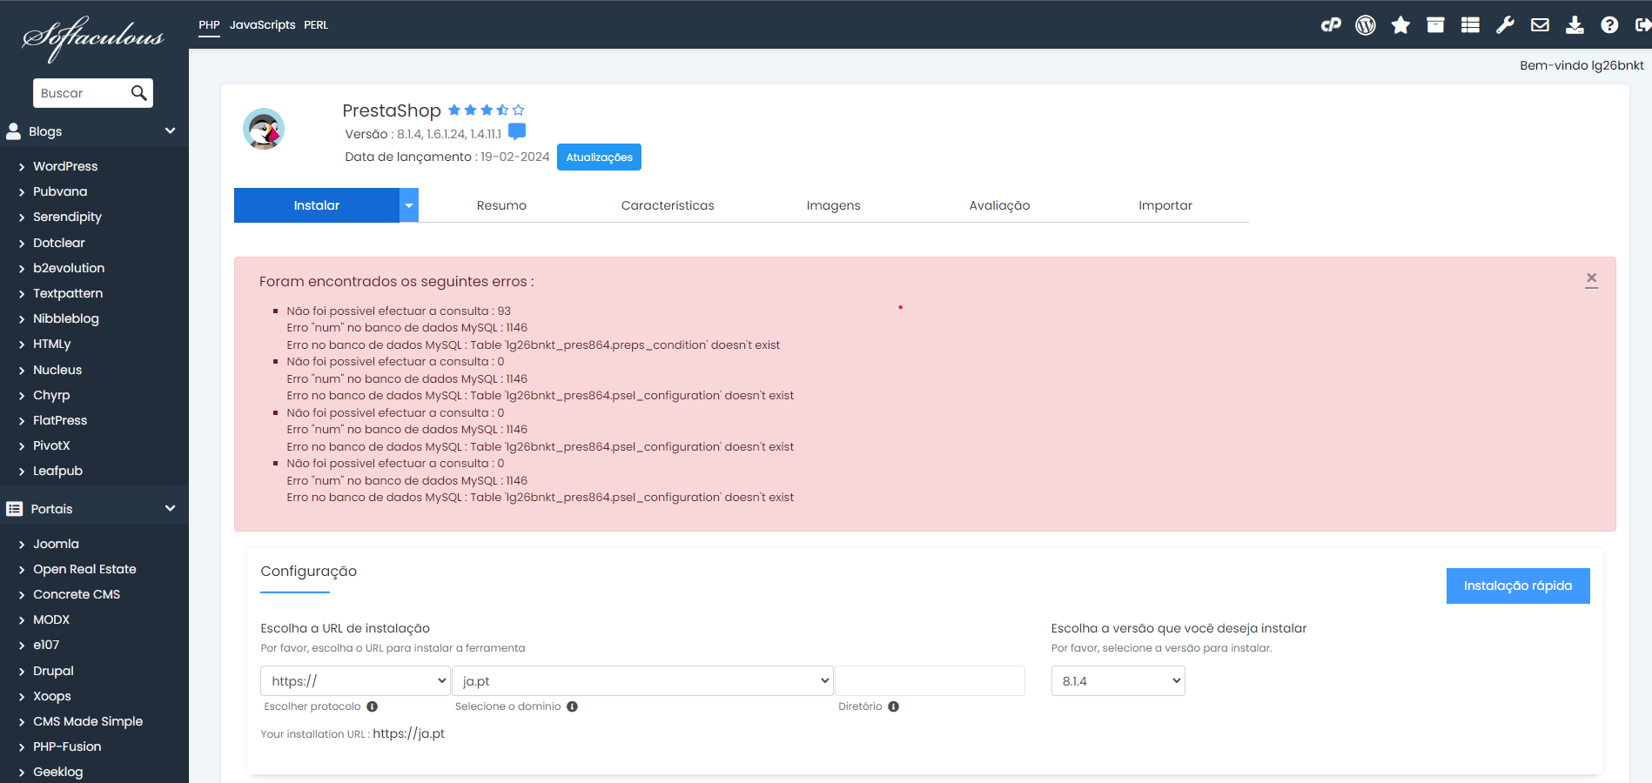Open WordPress in the sidebar
The image size is (1652, 783).
pyautogui.click(x=65, y=166)
